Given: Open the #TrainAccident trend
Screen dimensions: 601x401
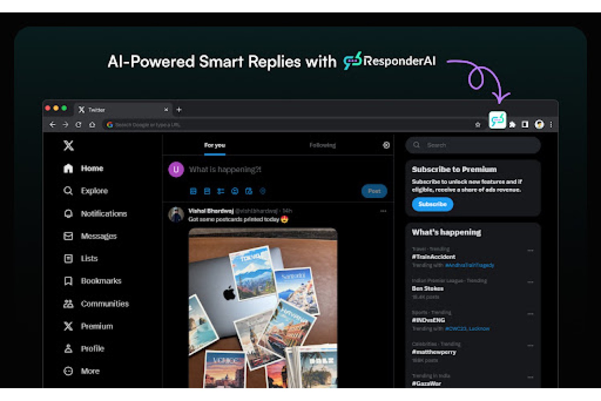Looking at the screenshot, I should pyautogui.click(x=434, y=257).
